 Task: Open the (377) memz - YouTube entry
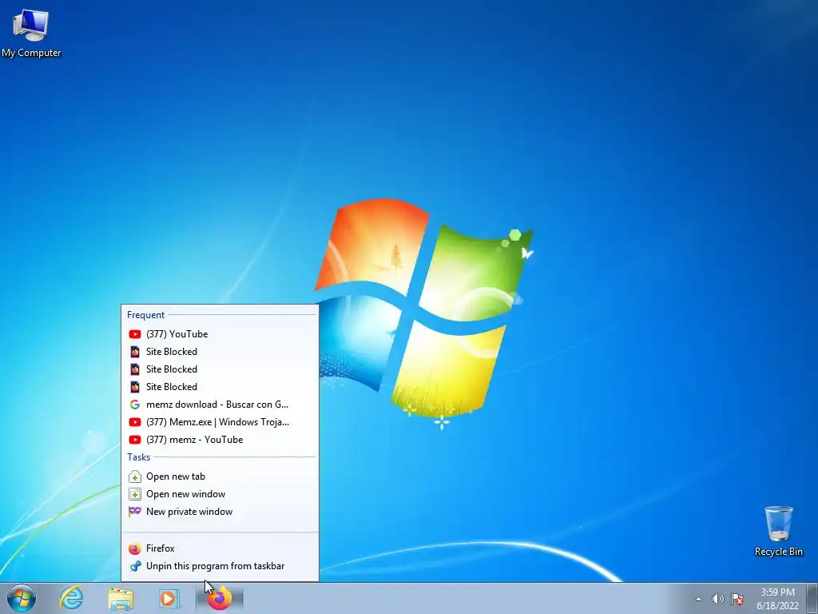[220, 440]
